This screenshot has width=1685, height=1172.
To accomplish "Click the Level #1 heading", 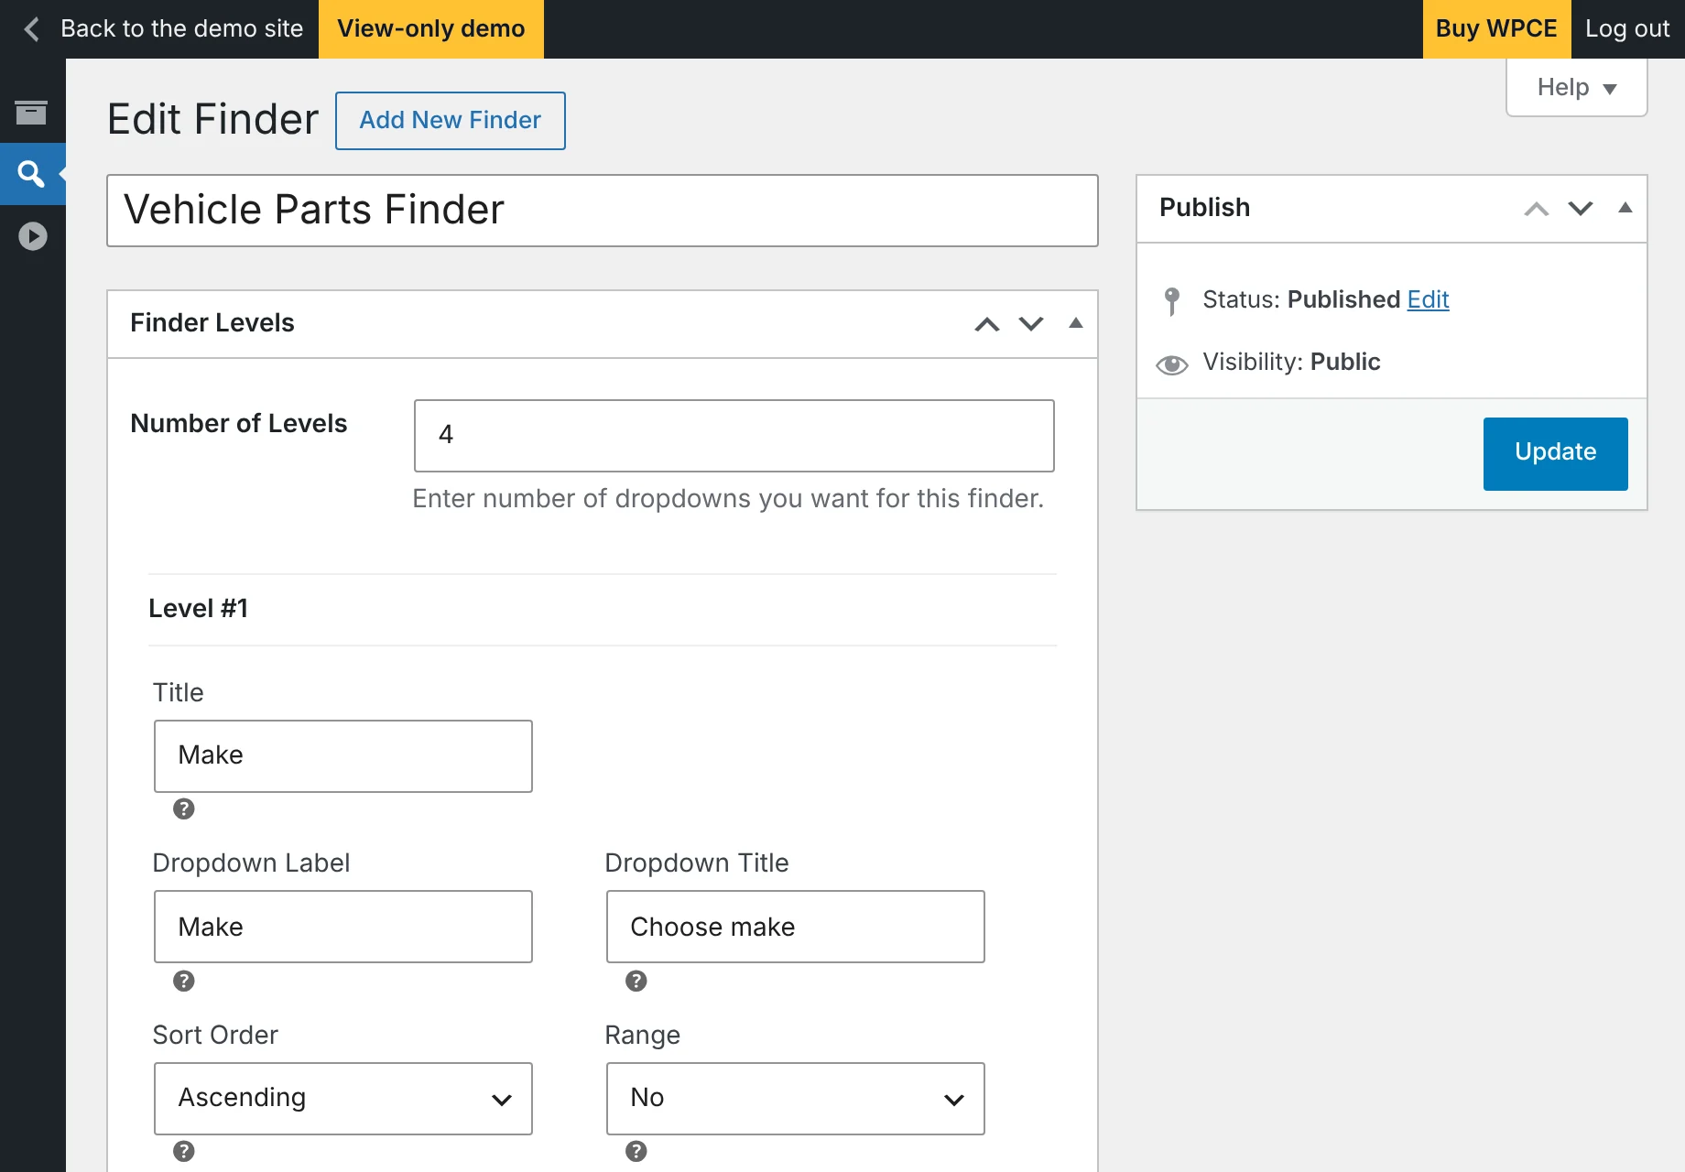I will [x=199, y=609].
